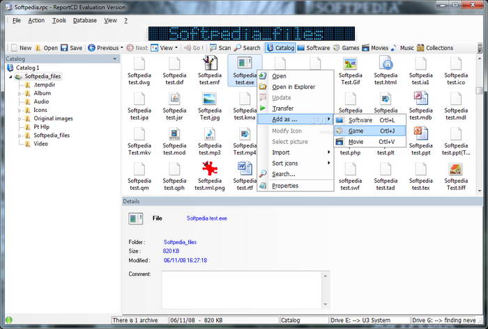
Task: Click the New toolbar button
Action: (21, 48)
